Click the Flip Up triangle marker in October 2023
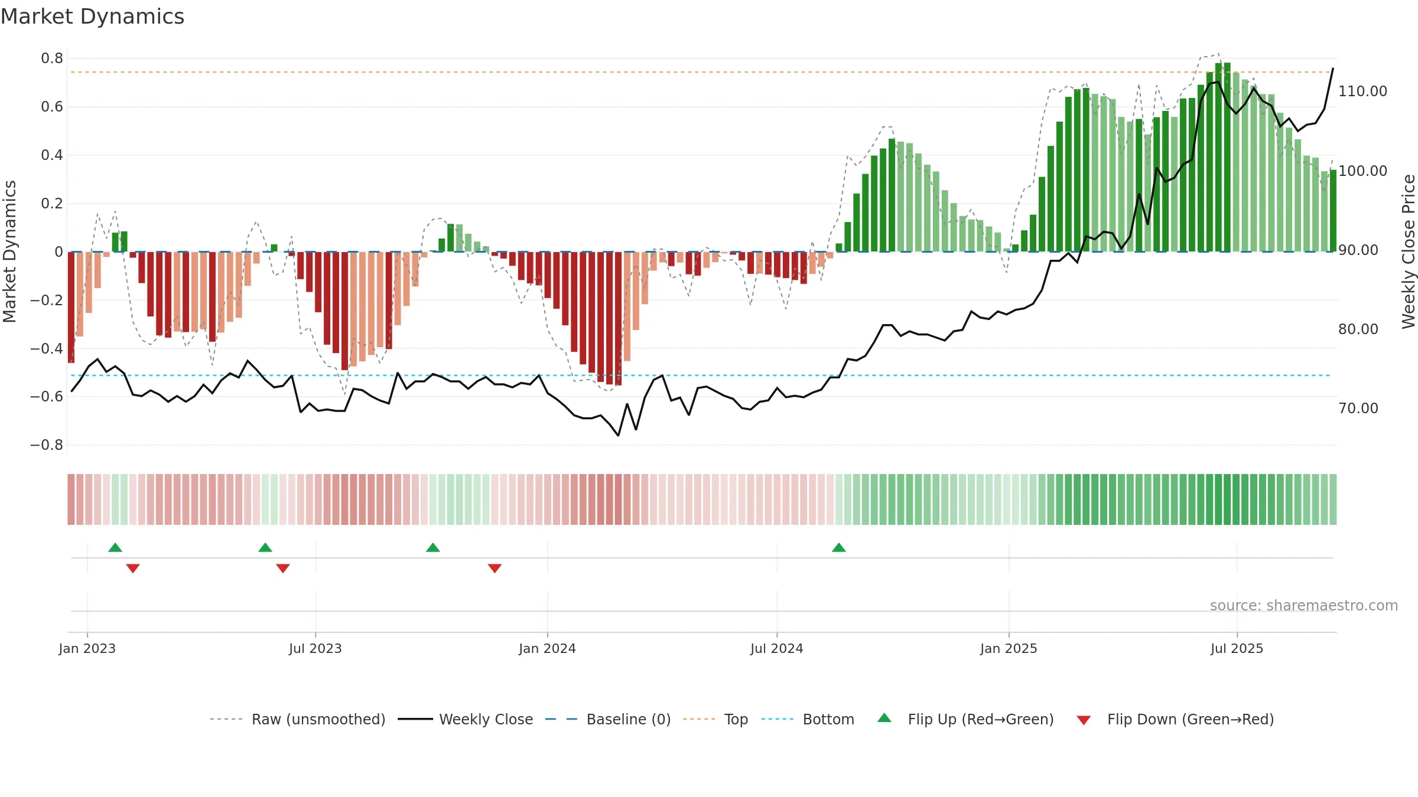This screenshot has height=797, width=1418. click(x=433, y=547)
